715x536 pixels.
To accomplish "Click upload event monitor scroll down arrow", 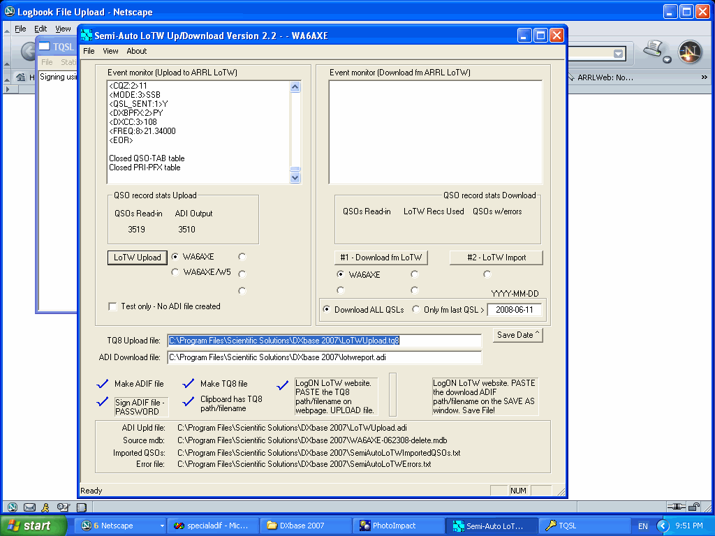I will coord(295,178).
